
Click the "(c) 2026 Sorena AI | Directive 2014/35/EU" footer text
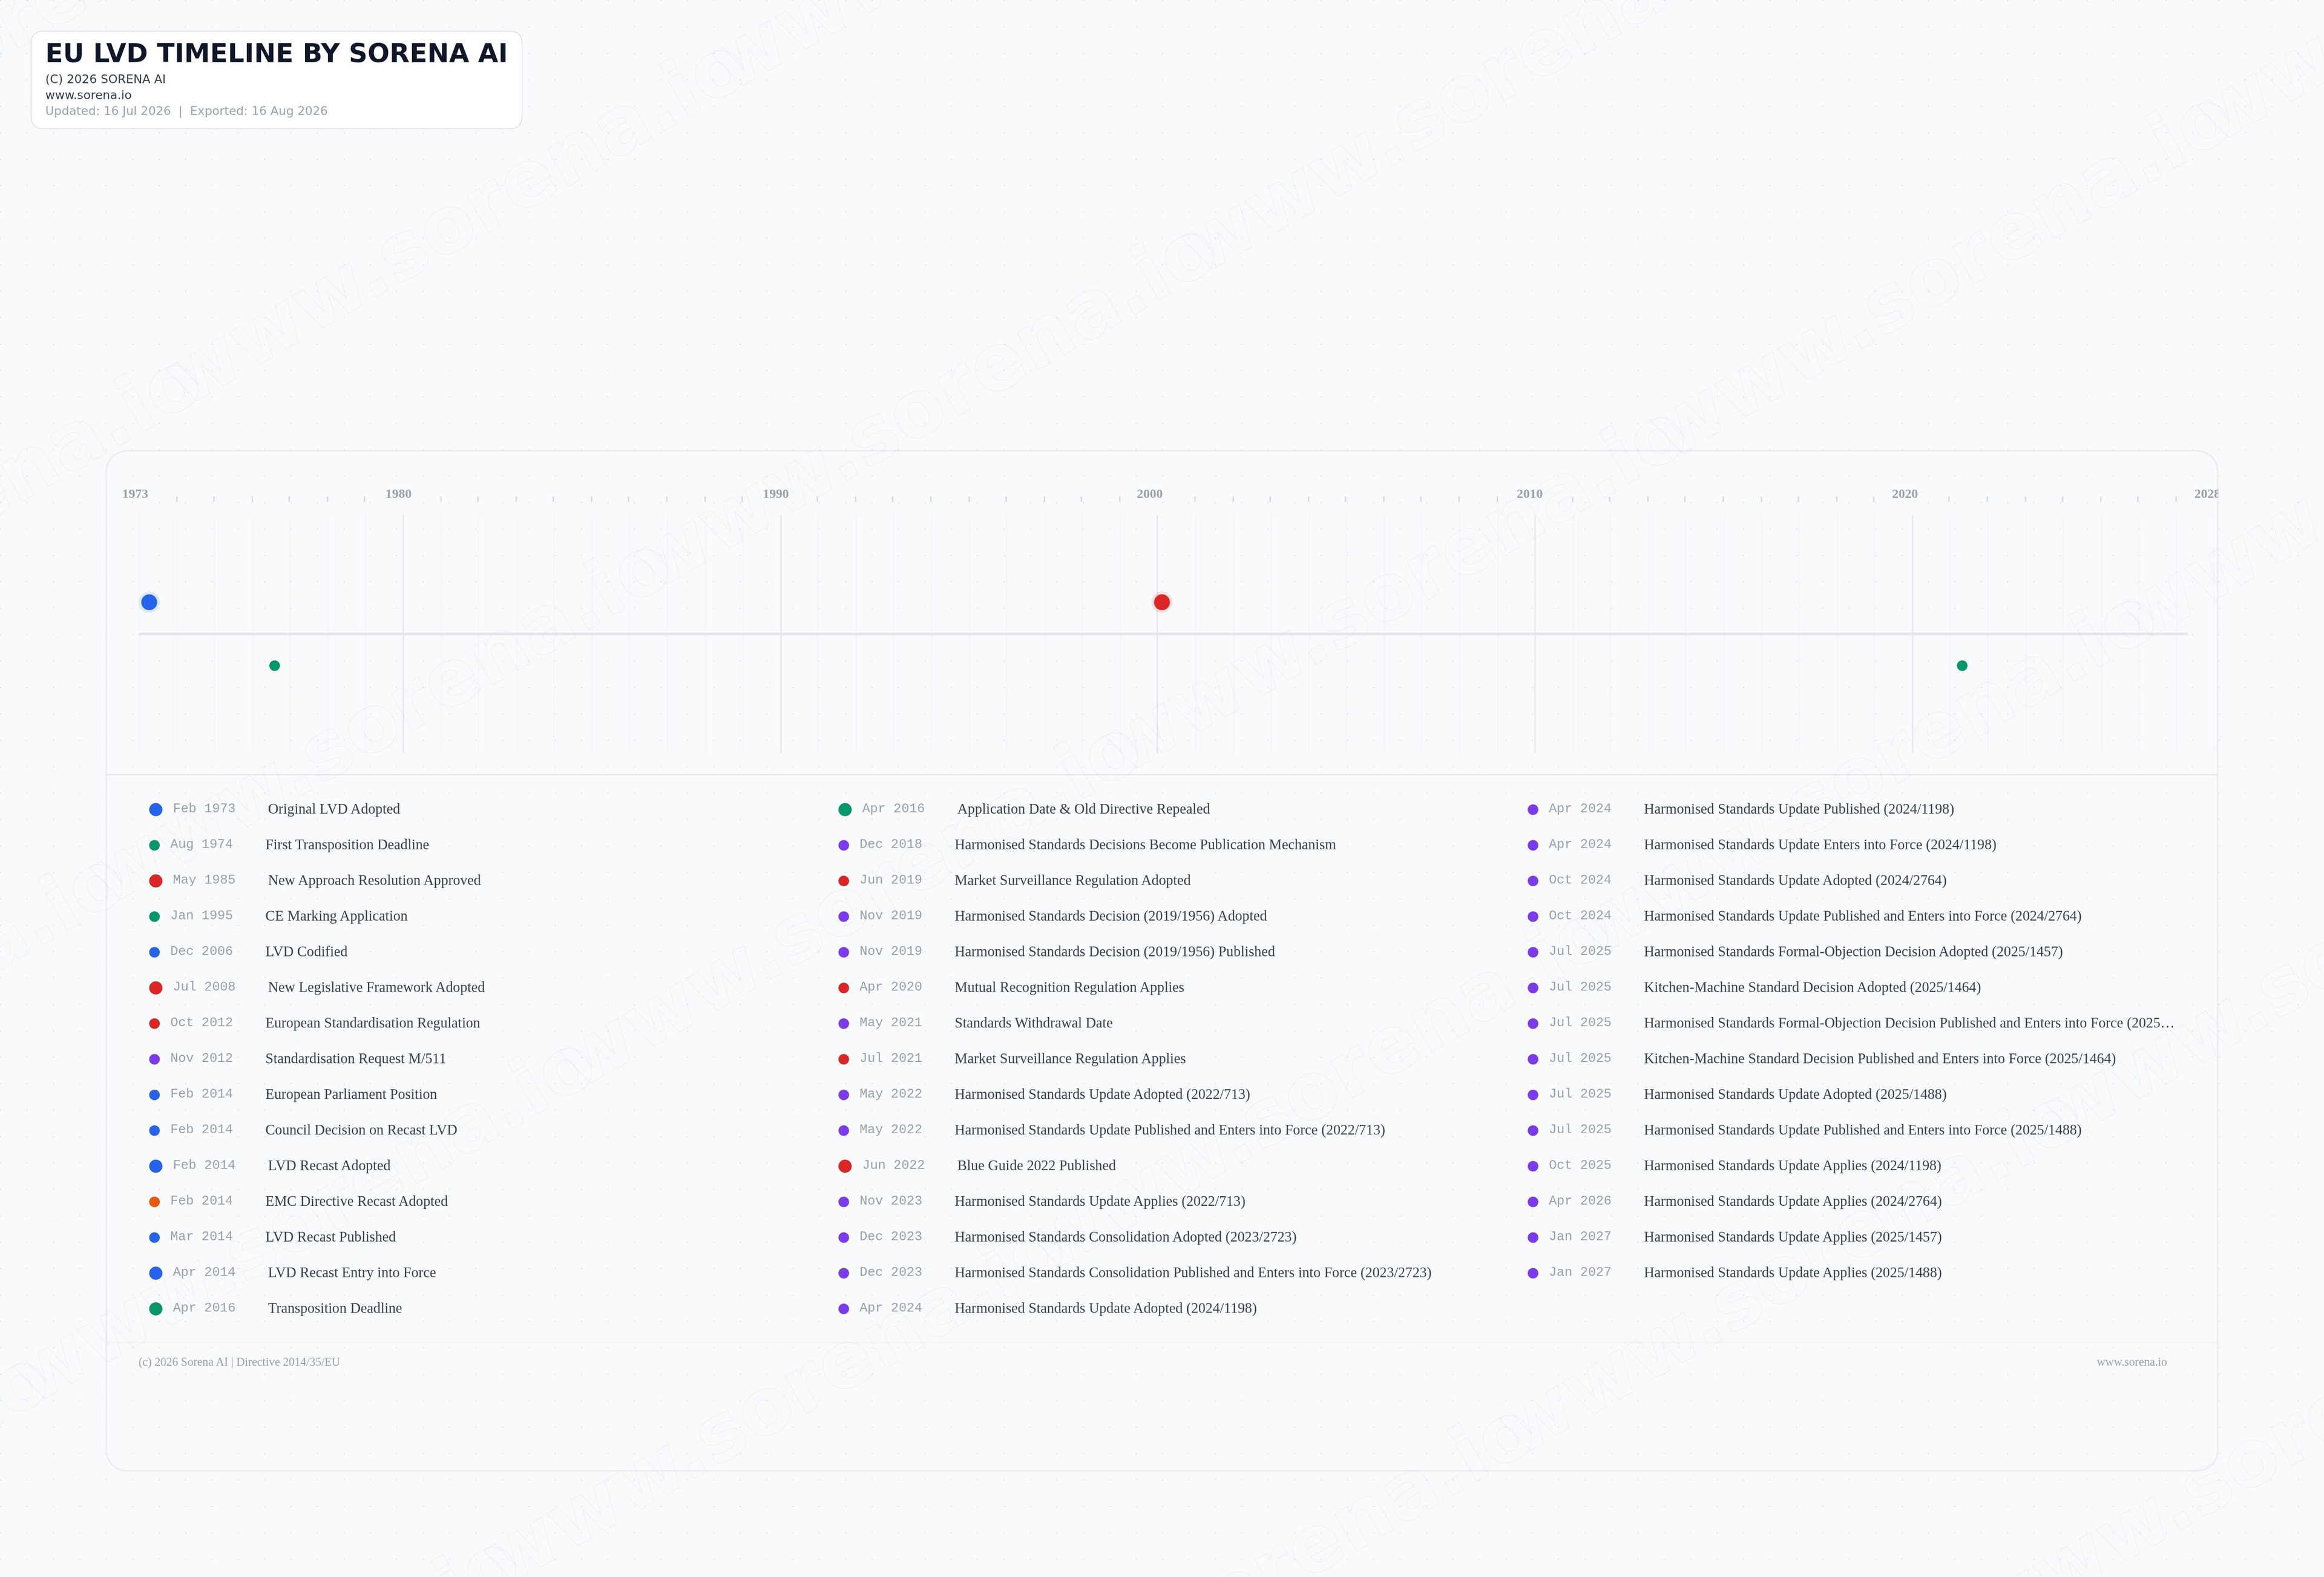239,1362
